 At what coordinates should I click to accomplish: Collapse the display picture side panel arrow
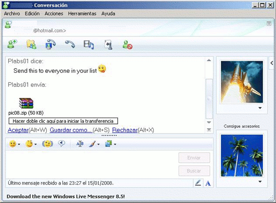[x=272, y=63]
